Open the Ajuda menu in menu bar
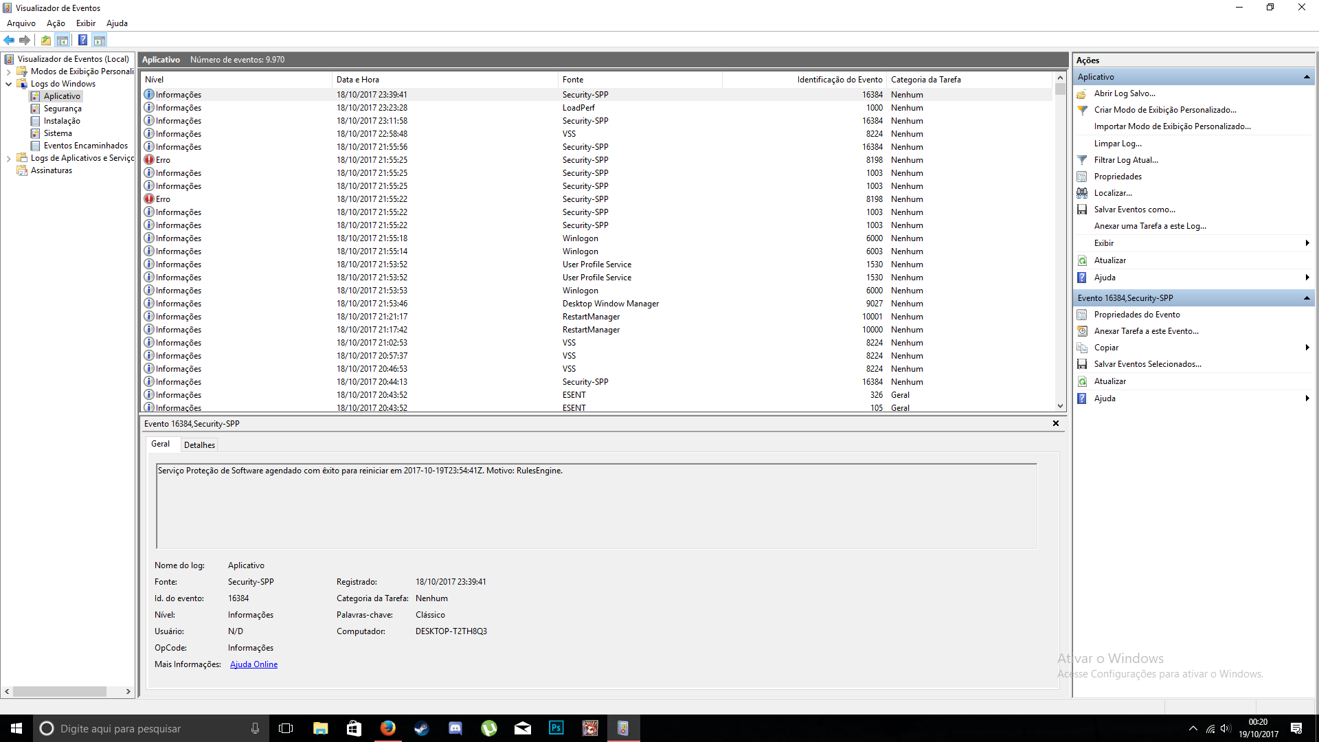The height and width of the screenshot is (742, 1319). coord(117,23)
